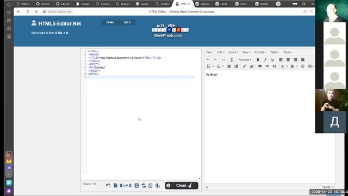The height and width of the screenshot is (196, 348).
Task: Open mail icon in browser sidebar
Action: tap(9, 161)
